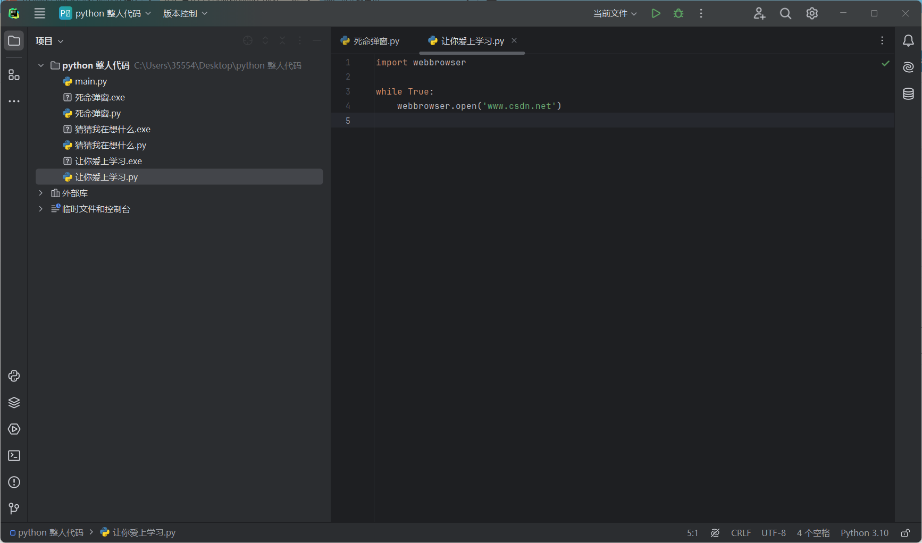922x543 pixels.
Task: Show the Problems tool window
Action: pyautogui.click(x=14, y=482)
